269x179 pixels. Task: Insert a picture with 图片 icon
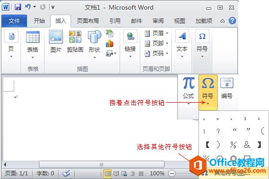tap(56, 41)
